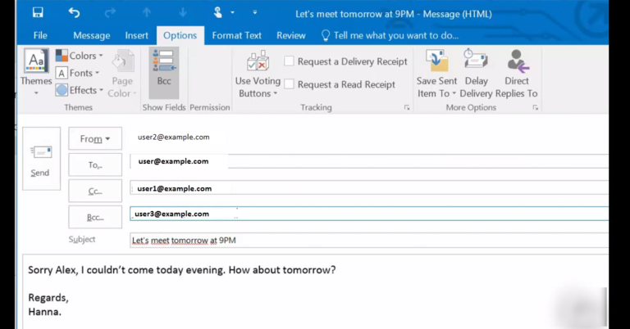Click the Bcc... address book button
The height and width of the screenshot is (329, 630).
click(95, 217)
